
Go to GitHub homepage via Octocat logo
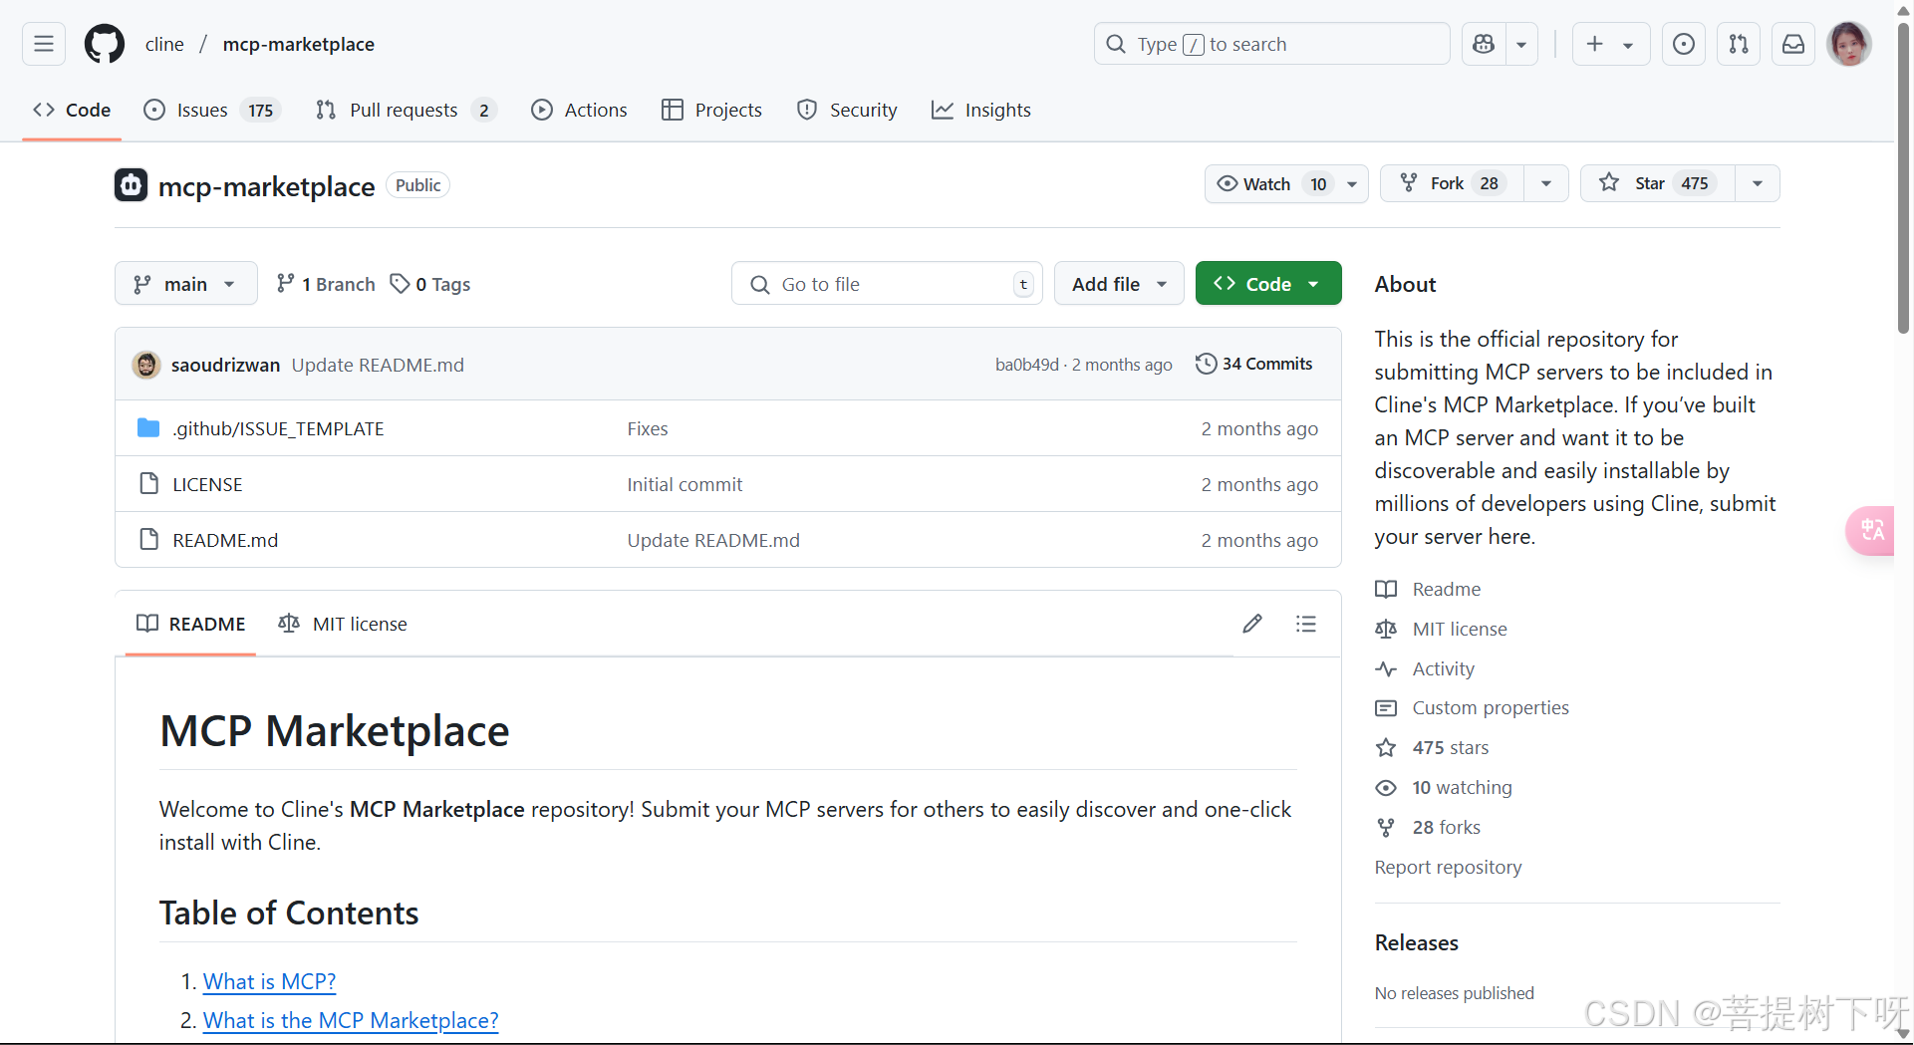coord(105,44)
